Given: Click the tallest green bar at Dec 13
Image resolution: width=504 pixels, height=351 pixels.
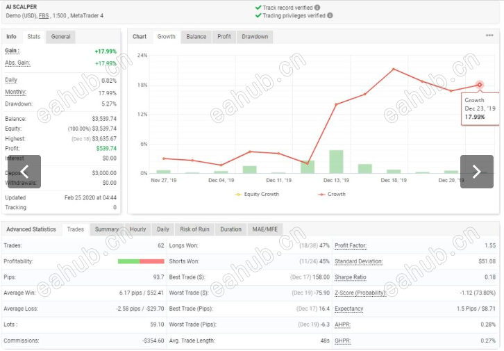Looking at the screenshot, I should [336, 161].
